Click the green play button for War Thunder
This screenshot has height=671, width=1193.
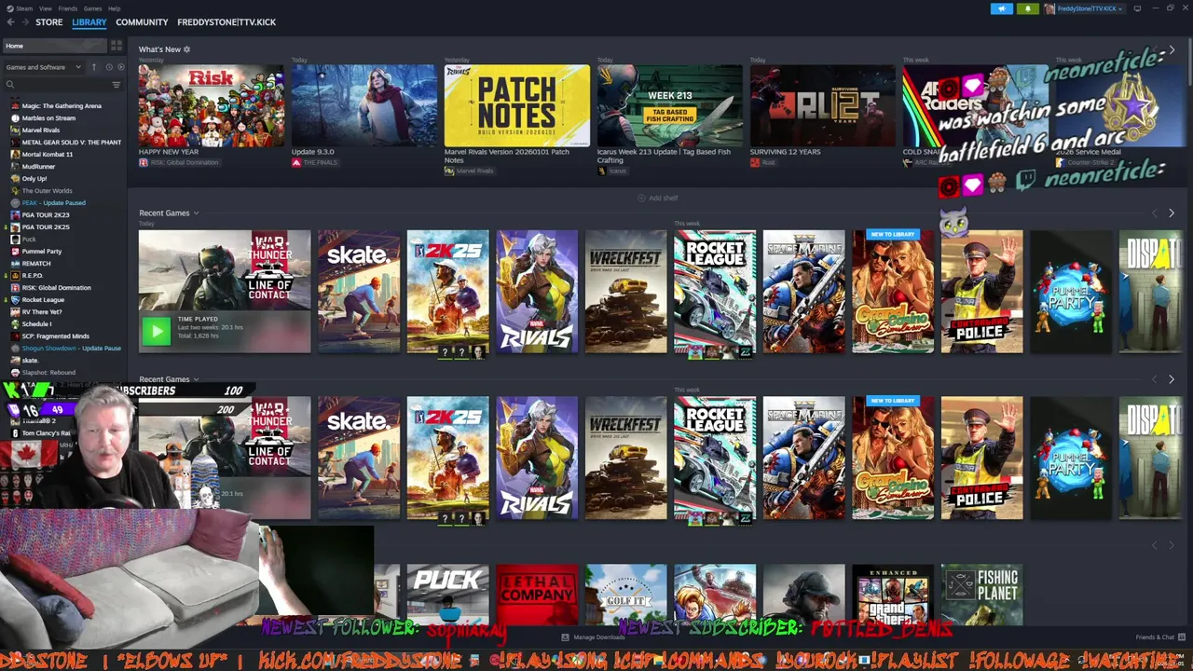[x=157, y=330]
